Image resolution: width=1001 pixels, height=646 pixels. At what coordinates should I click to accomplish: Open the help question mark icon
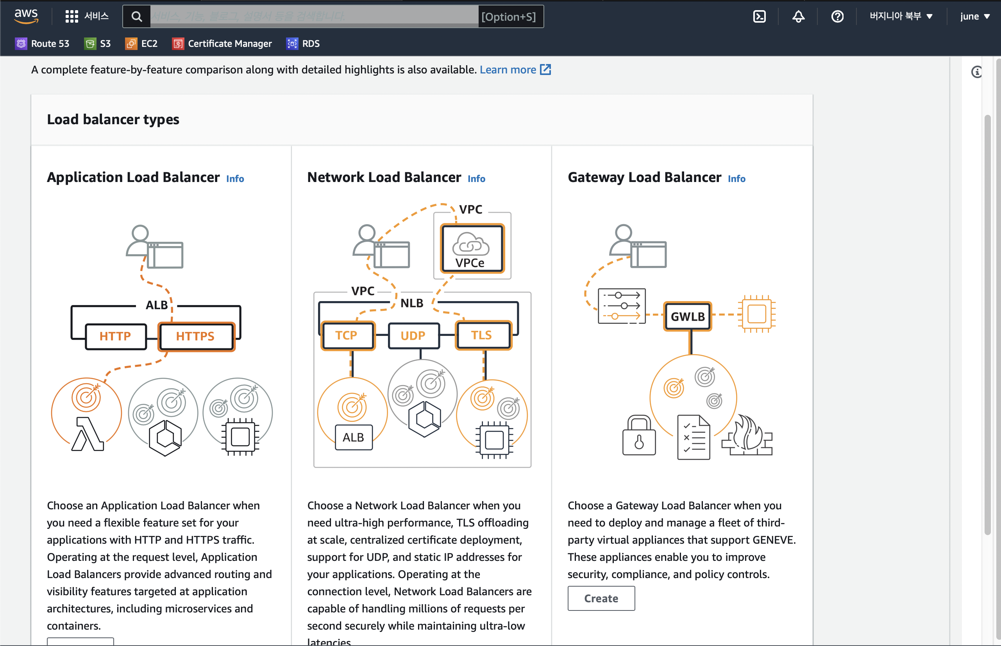point(837,16)
